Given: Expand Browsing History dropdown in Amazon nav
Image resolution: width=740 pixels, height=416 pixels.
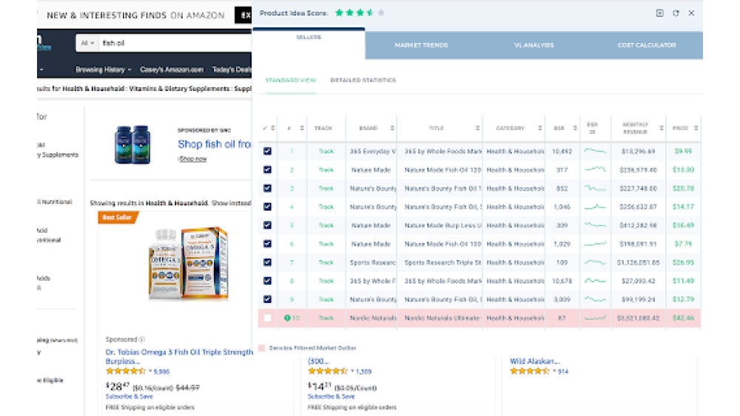Looking at the screenshot, I should [104, 69].
